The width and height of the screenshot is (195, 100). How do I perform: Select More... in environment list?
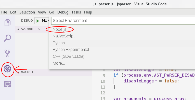122,63
